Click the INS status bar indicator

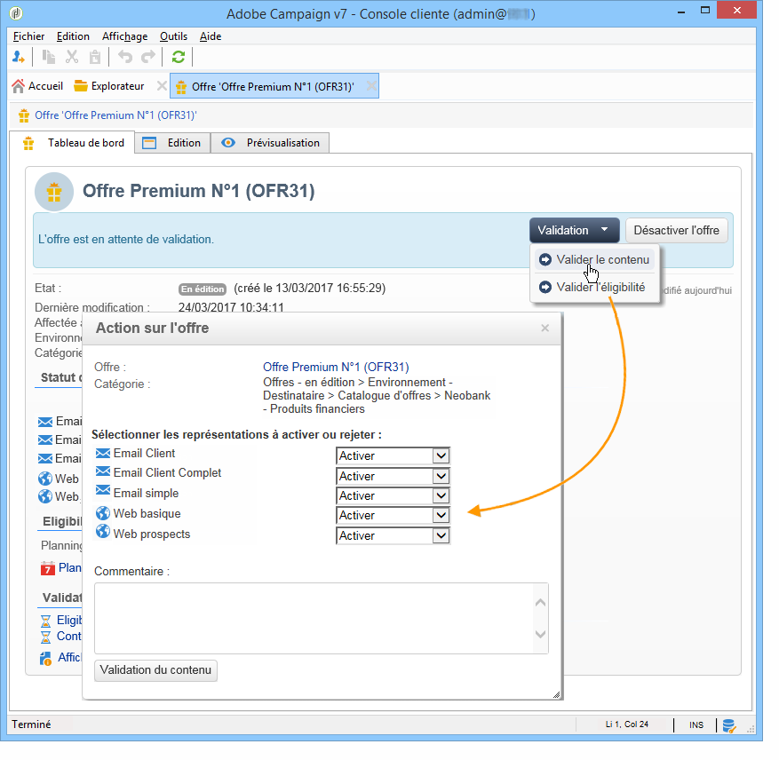pyautogui.click(x=696, y=725)
